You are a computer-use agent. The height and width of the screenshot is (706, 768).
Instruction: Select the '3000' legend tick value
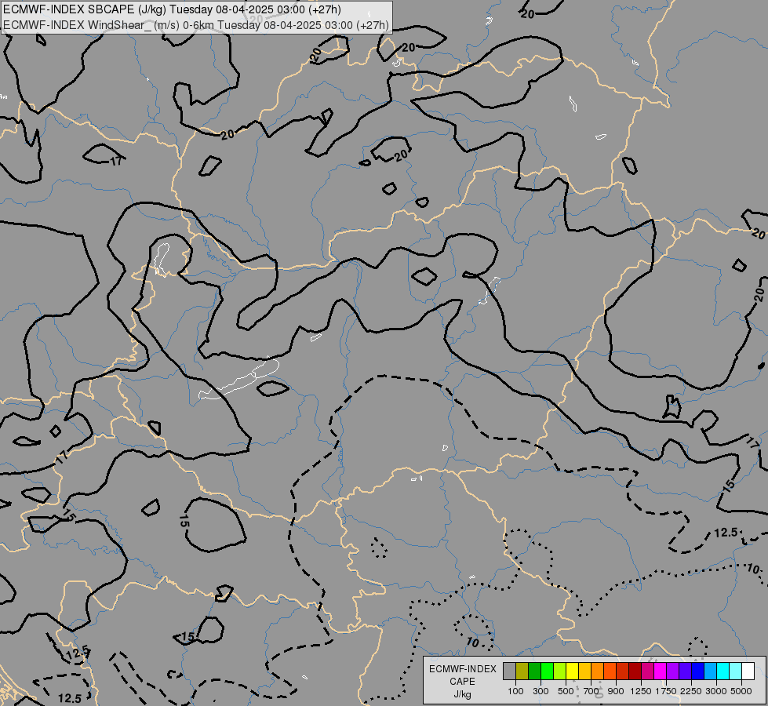click(x=716, y=691)
